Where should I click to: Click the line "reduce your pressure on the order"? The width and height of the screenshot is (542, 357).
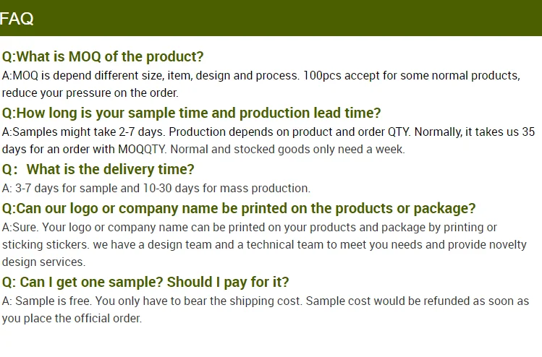(90, 93)
